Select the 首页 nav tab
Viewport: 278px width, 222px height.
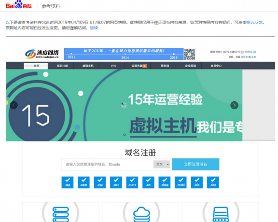point(36,66)
